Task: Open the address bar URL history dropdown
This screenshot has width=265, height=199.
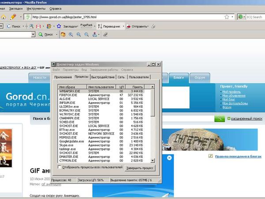Action: click(x=233, y=17)
